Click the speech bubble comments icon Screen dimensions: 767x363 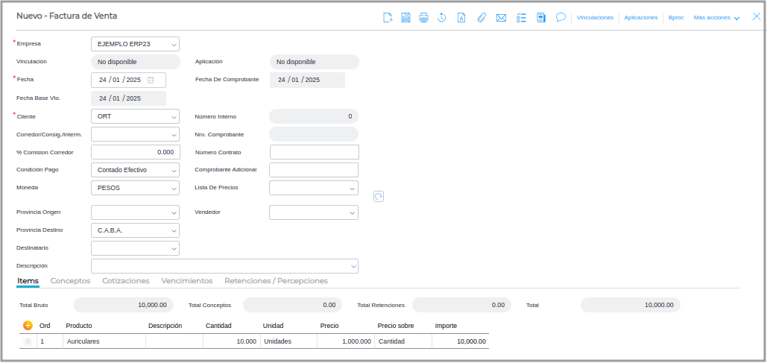(561, 17)
